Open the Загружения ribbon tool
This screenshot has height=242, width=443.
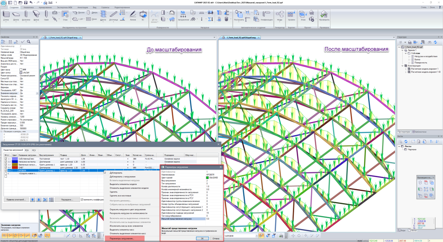(184, 16)
